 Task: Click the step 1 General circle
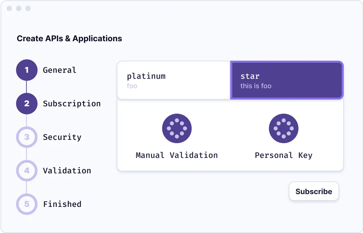coord(27,70)
